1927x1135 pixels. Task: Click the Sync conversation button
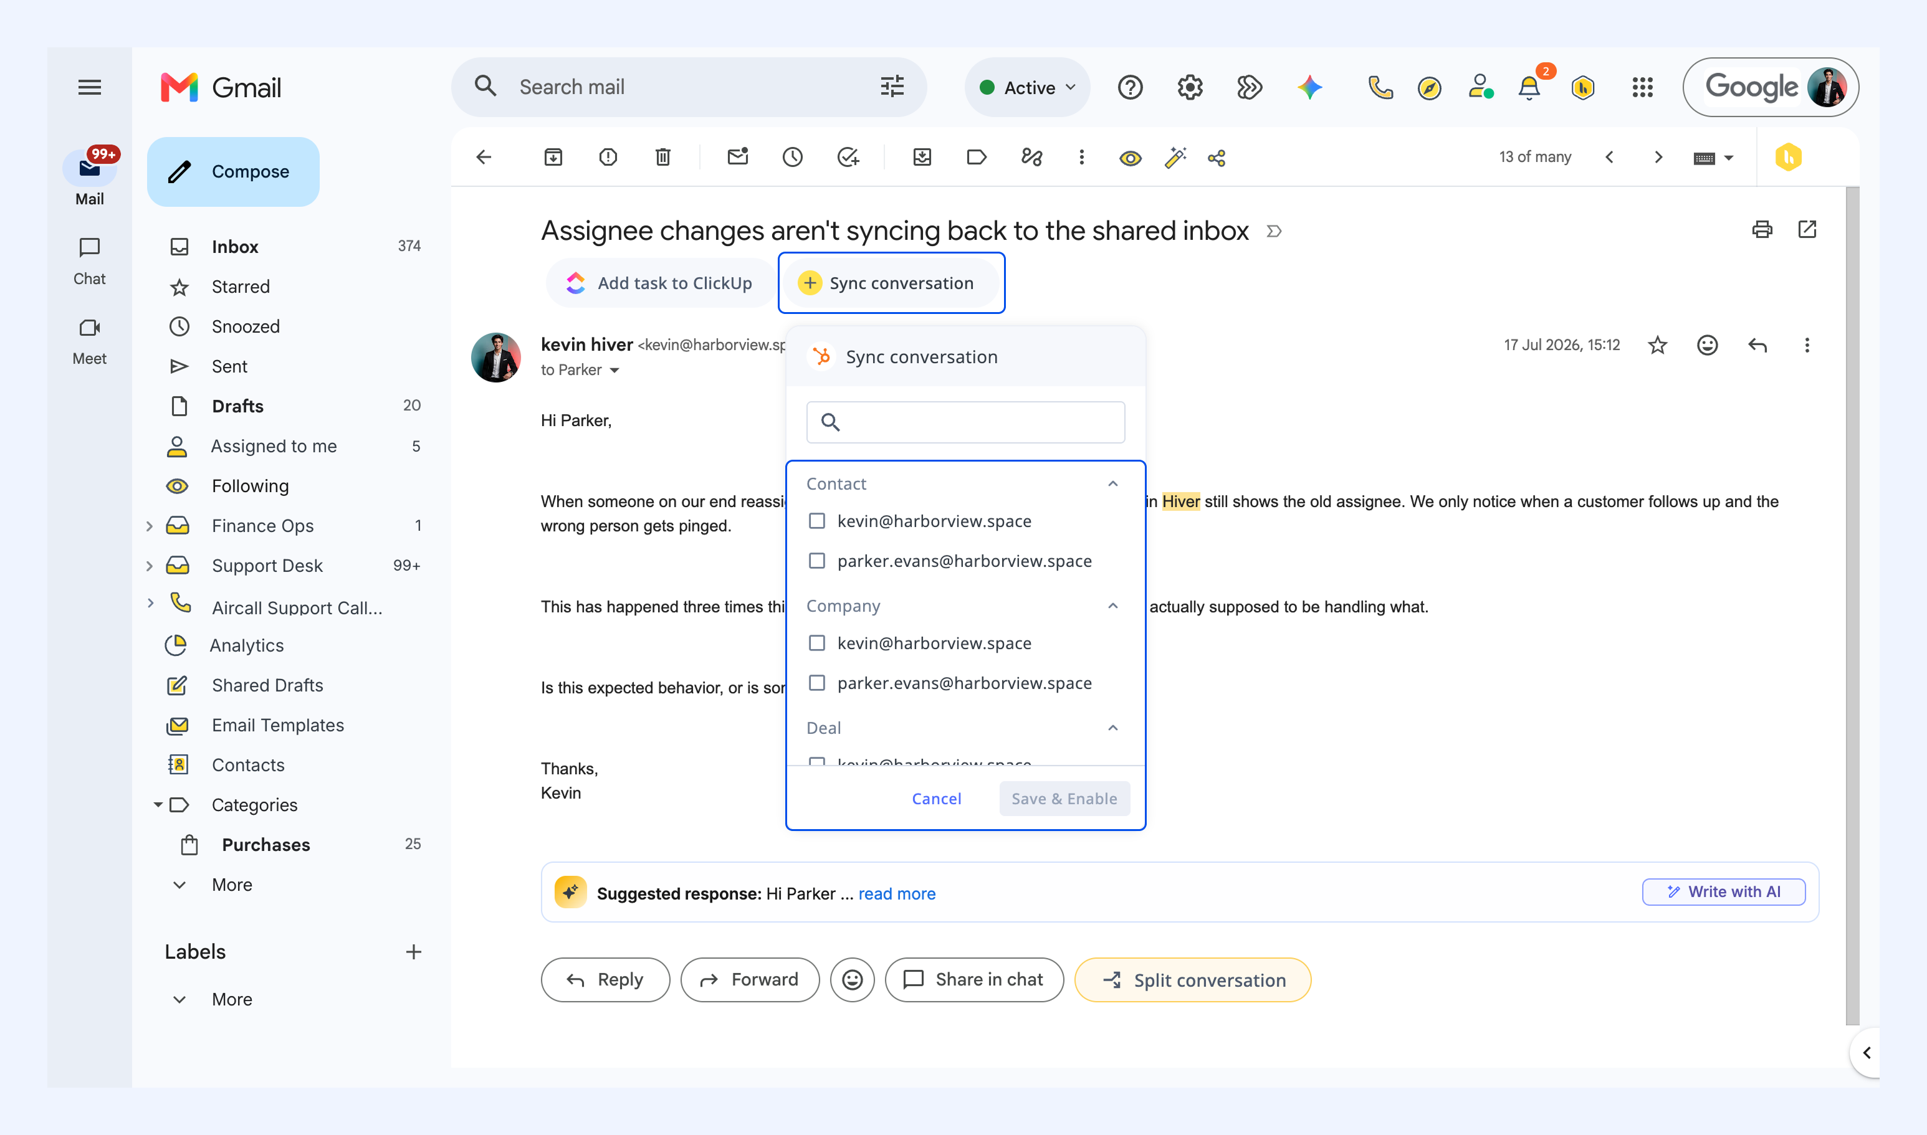pyautogui.click(x=891, y=283)
